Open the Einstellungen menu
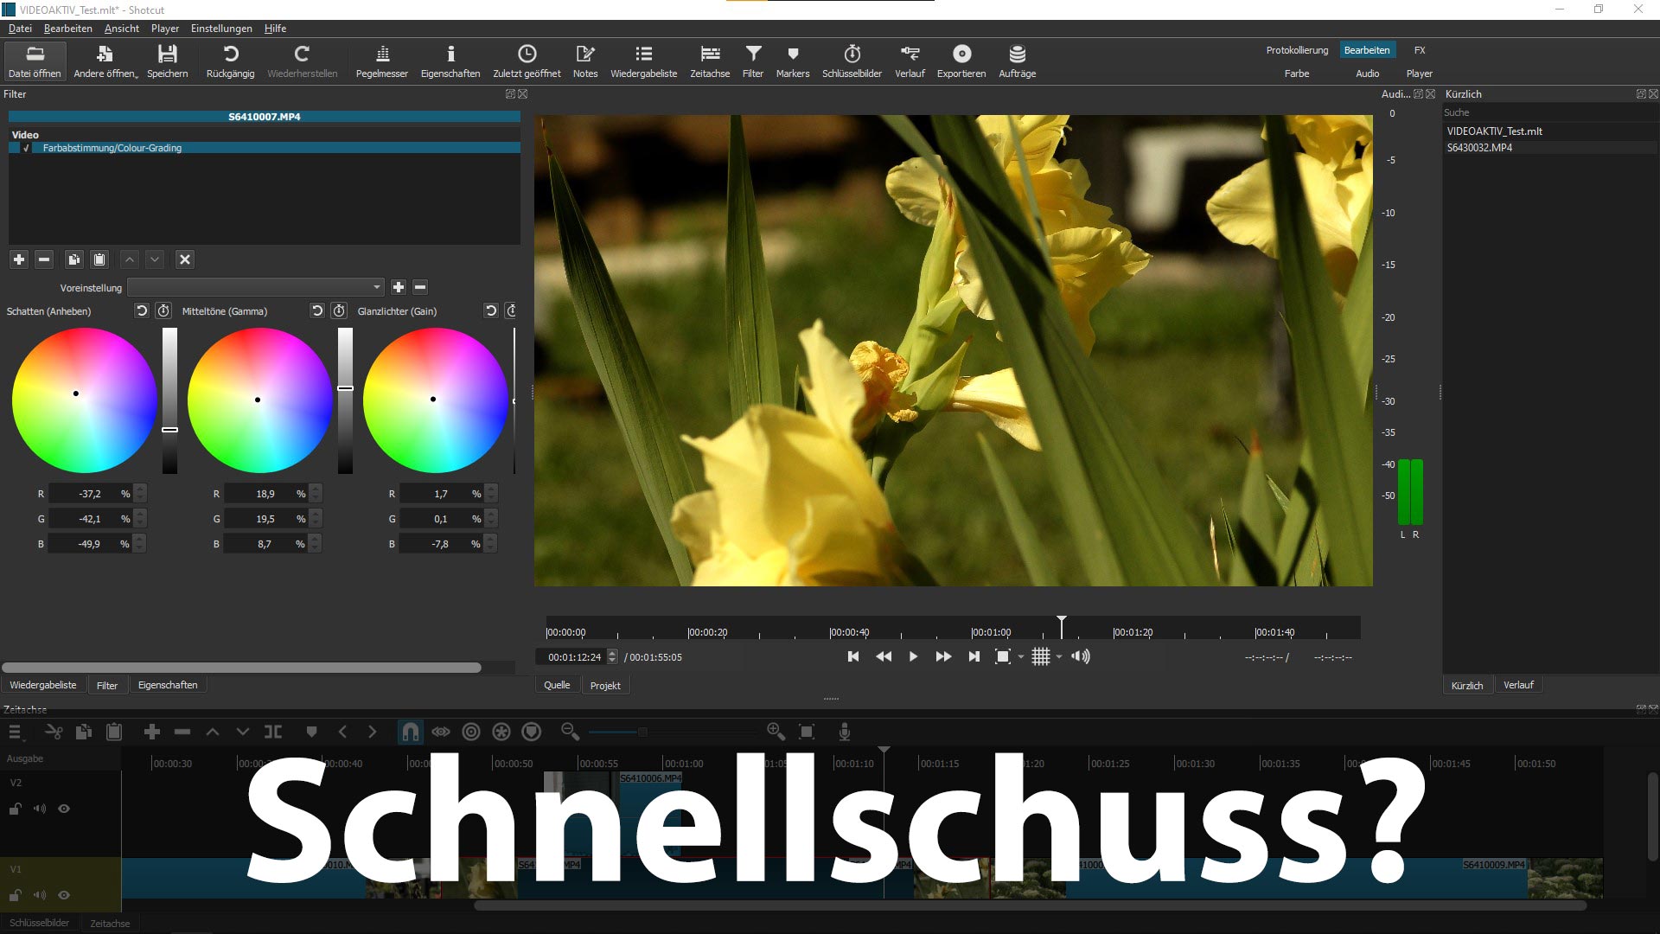The height and width of the screenshot is (934, 1660). (221, 29)
